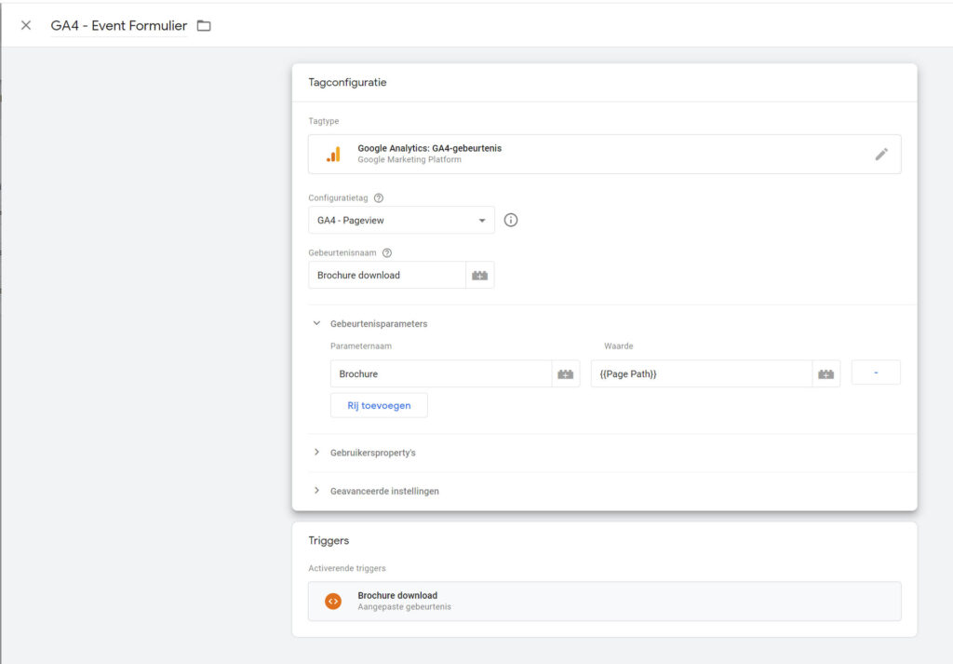Click the Google Marketing Platform subtitle
Image resolution: width=953 pixels, height=664 pixels.
tap(409, 159)
